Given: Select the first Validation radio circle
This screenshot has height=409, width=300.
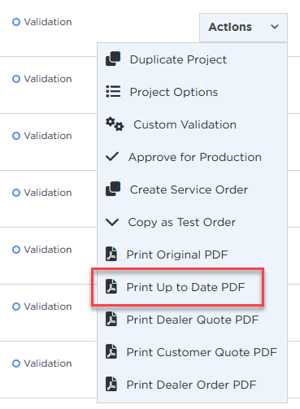Looking at the screenshot, I should click(x=16, y=22).
